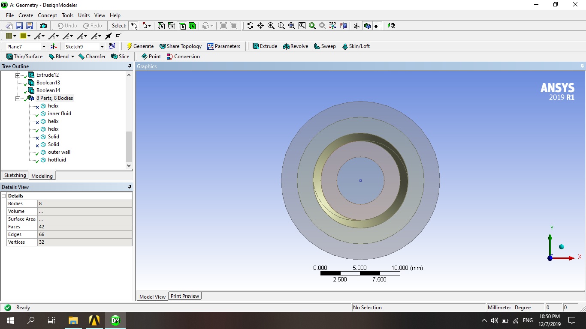Click Zoom to Fit icon
Image resolution: width=586 pixels, height=329 pixels.
click(291, 26)
